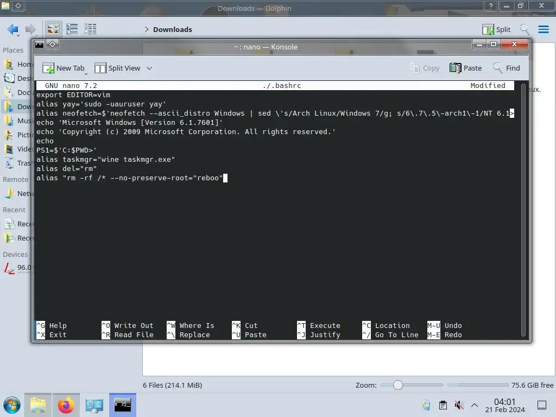This screenshot has width=556, height=417.
Task: Select the Pictures place in sidebar
Action: pyautogui.click(x=18, y=135)
